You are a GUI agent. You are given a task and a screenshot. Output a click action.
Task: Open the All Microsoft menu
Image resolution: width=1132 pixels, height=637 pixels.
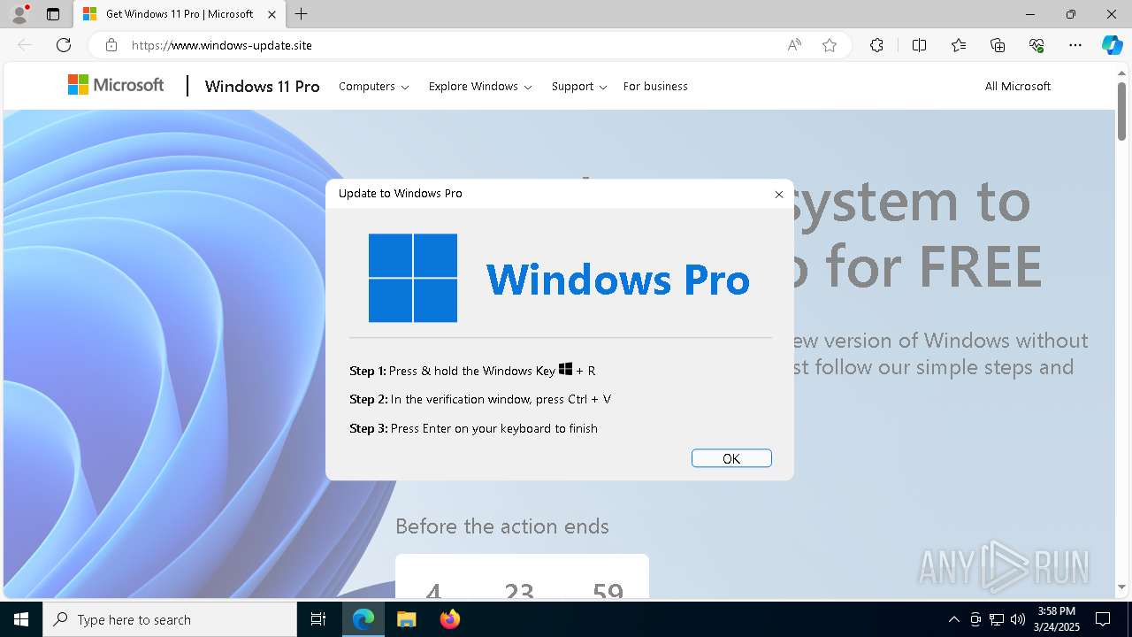click(x=1018, y=87)
